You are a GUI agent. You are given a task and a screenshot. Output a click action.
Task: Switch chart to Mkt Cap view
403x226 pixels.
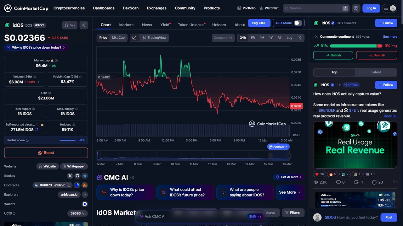click(118, 38)
